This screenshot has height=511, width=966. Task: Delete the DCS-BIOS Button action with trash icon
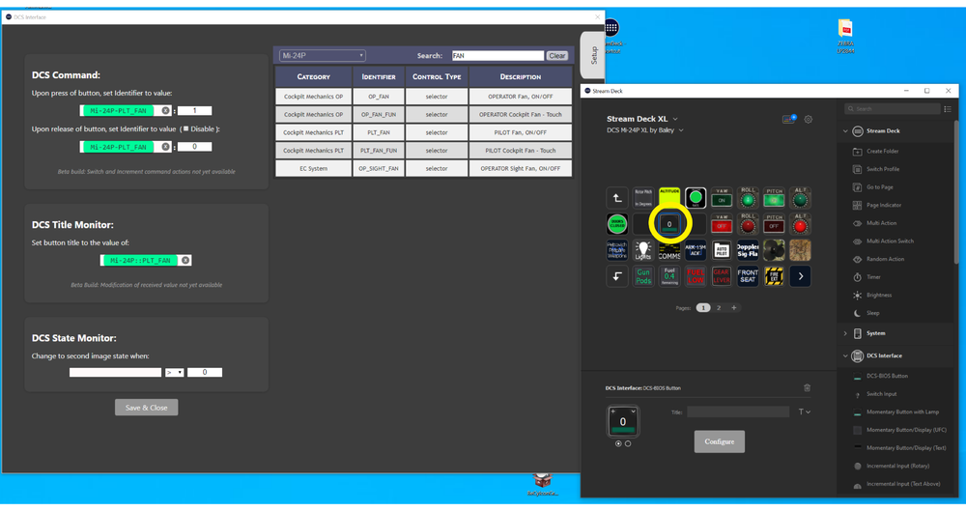[807, 387]
